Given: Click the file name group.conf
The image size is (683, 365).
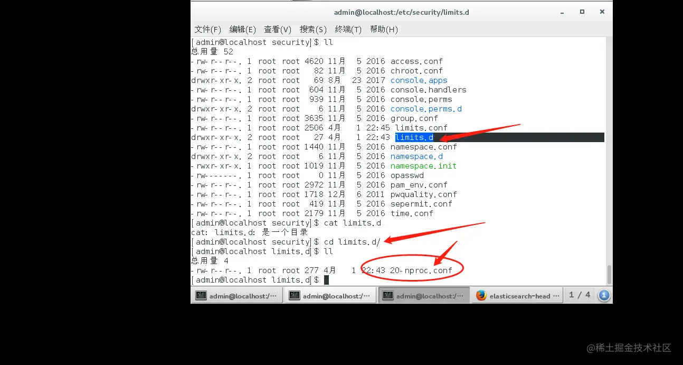Looking at the screenshot, I should coord(414,118).
